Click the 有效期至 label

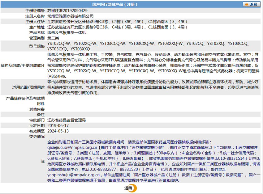click(37, 131)
